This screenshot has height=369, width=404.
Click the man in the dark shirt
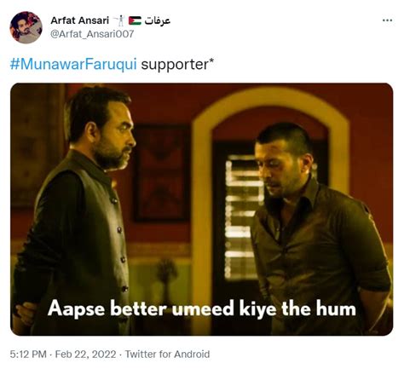coord(318,228)
